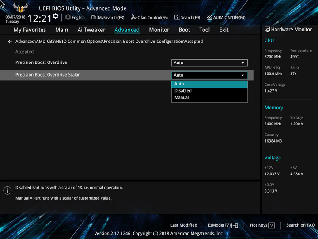Click the 16384 MB capacity value
Viewport: 318px width, 239px height.
coord(273,141)
